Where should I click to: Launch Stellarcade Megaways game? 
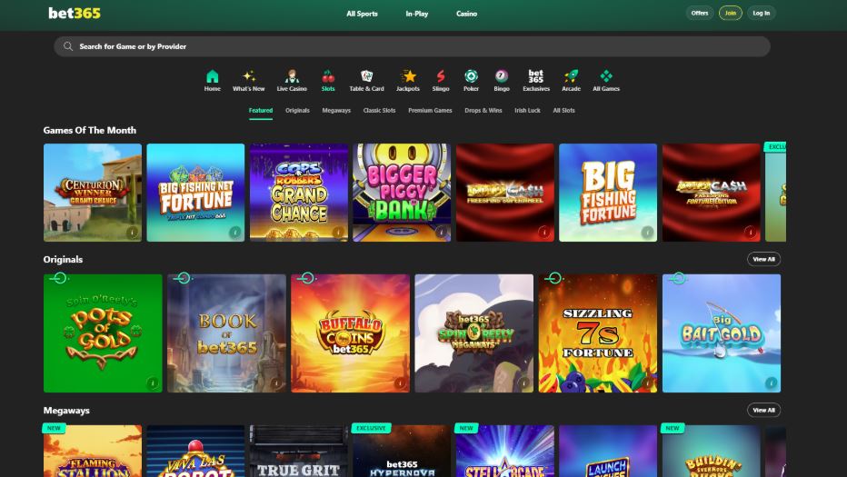coord(505,451)
